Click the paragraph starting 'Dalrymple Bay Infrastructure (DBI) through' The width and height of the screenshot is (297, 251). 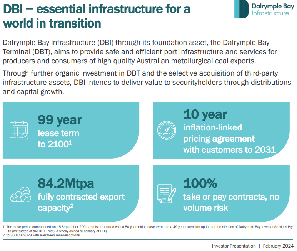tap(140, 52)
